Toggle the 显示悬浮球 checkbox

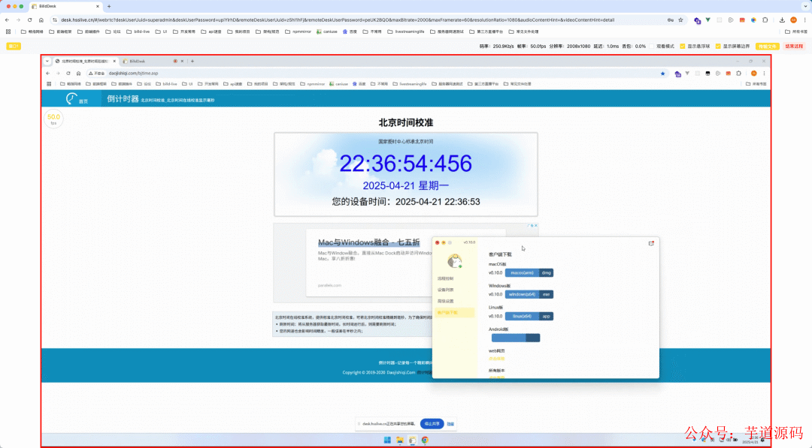click(683, 47)
